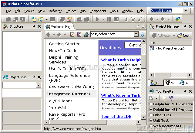
Task: Expand the Unit Test palette category
Action: pyautogui.click(x=151, y=121)
